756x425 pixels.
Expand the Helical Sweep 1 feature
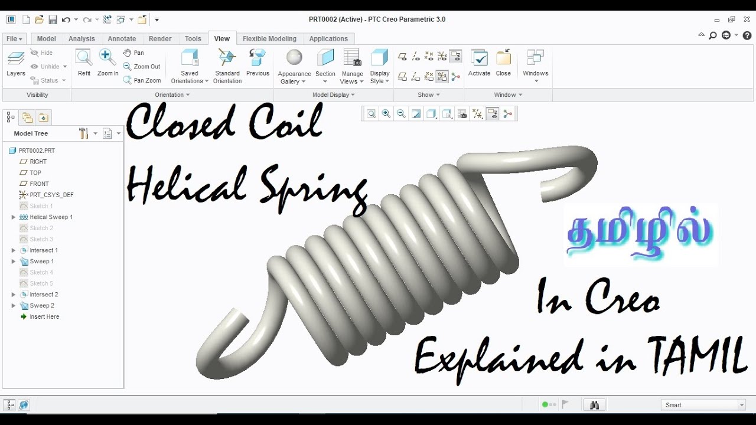point(14,217)
